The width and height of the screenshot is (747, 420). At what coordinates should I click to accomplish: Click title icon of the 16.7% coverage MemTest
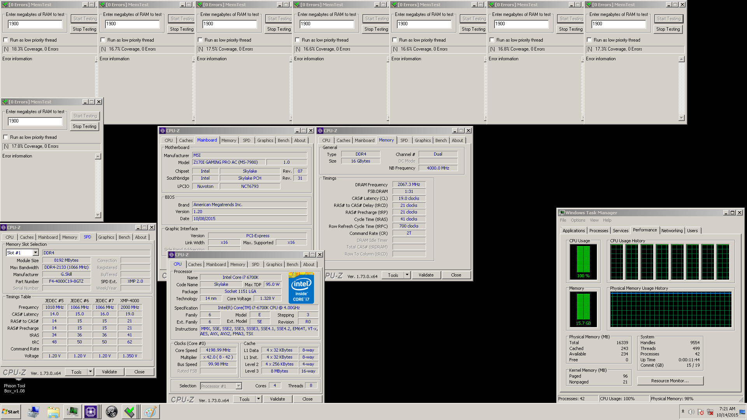(x=102, y=5)
